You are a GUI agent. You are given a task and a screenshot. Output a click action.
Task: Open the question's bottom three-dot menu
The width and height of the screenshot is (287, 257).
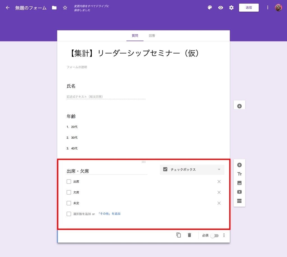pos(224,235)
